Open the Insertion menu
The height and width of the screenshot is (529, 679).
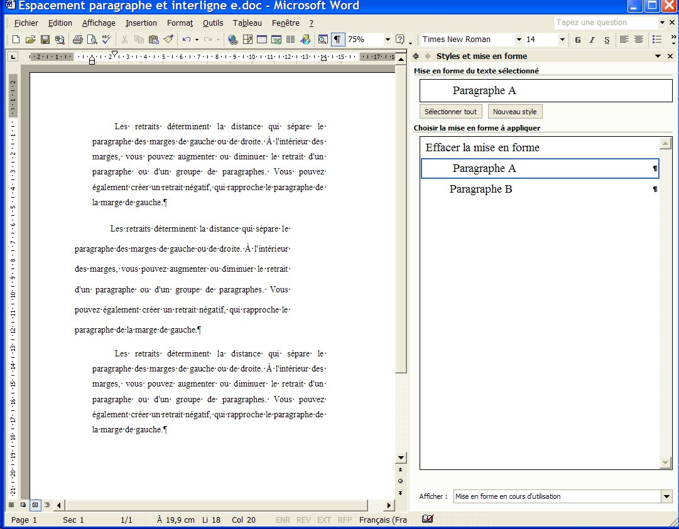click(x=141, y=23)
